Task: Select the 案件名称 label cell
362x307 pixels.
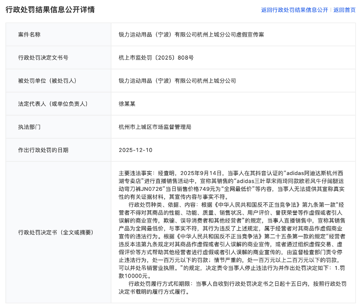Action: (x=29, y=35)
